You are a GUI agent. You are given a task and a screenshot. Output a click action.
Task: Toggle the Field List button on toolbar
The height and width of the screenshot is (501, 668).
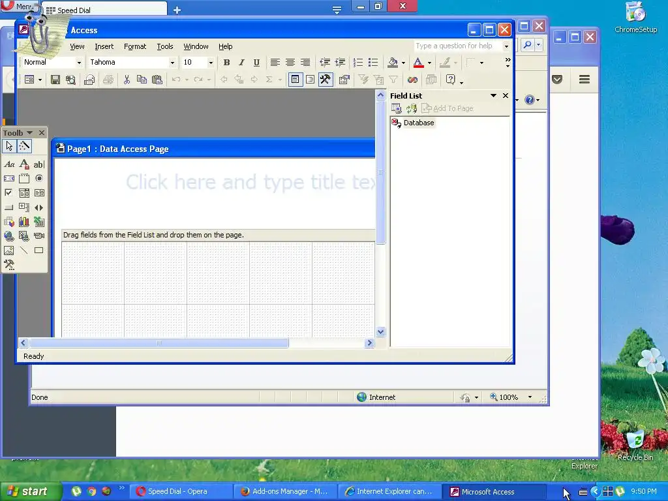point(295,80)
